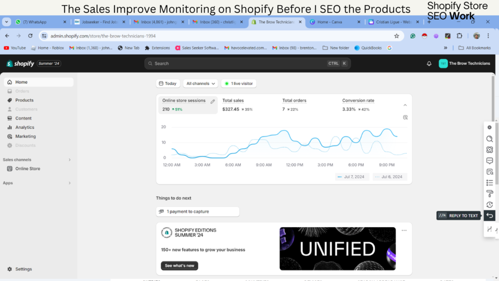499x281 pixels.
Task: Reload the page
Action: click(x=30, y=36)
